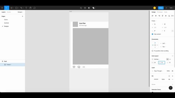Open Fill style library dots icon

pyautogui.click(x=169, y=76)
